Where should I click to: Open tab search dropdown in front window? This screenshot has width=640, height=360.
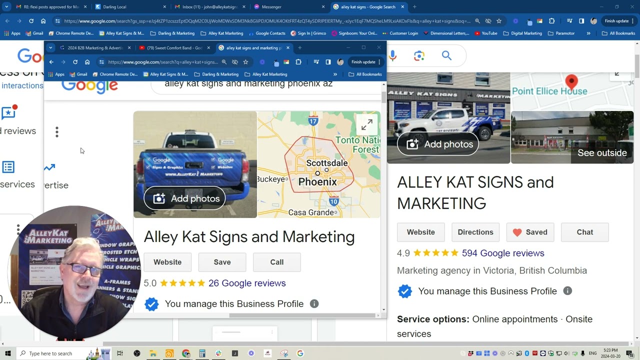click(x=50, y=48)
